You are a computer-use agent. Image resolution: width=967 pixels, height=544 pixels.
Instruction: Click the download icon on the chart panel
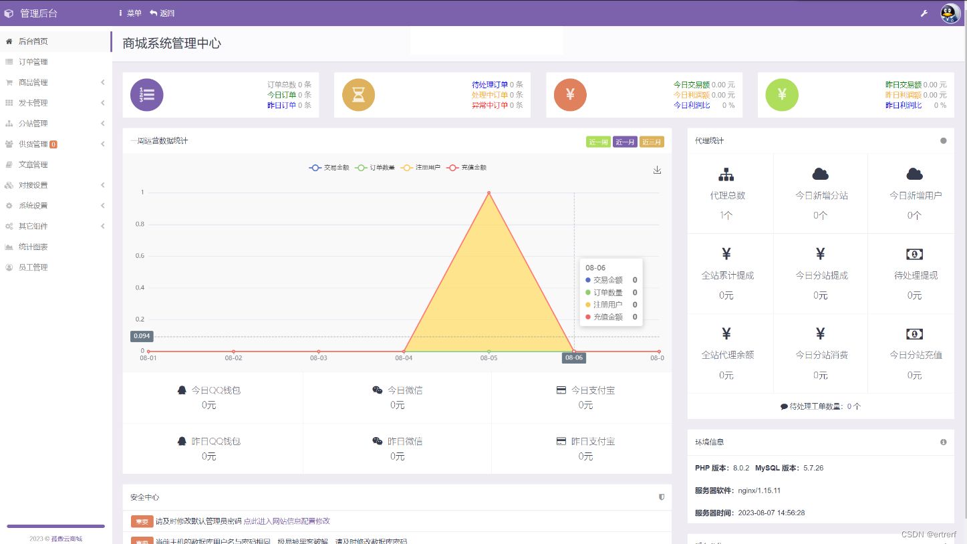pyautogui.click(x=657, y=170)
